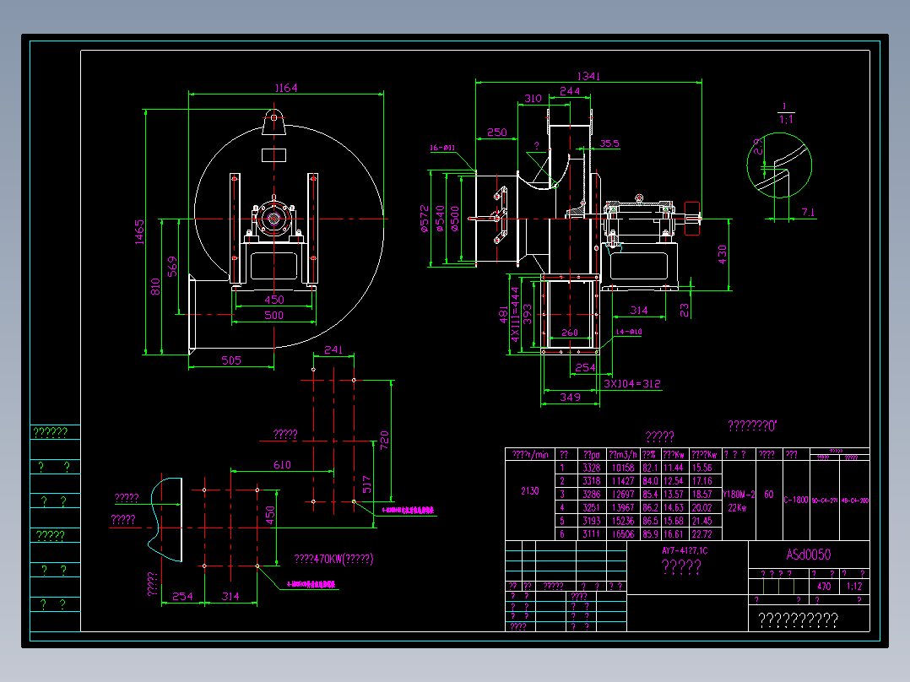Select the 11.44 power cell
This screenshot has width=910, height=682.
pyautogui.click(x=674, y=468)
